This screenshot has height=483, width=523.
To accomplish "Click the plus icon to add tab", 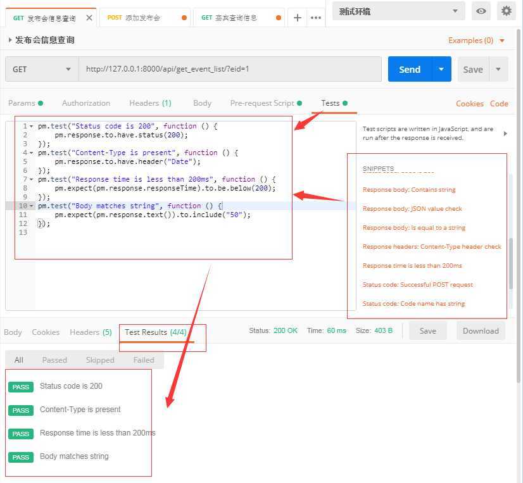I will (x=297, y=18).
